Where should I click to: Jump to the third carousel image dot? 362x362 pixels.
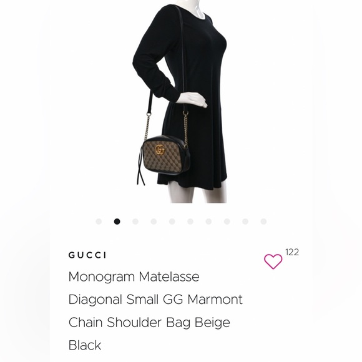point(135,222)
